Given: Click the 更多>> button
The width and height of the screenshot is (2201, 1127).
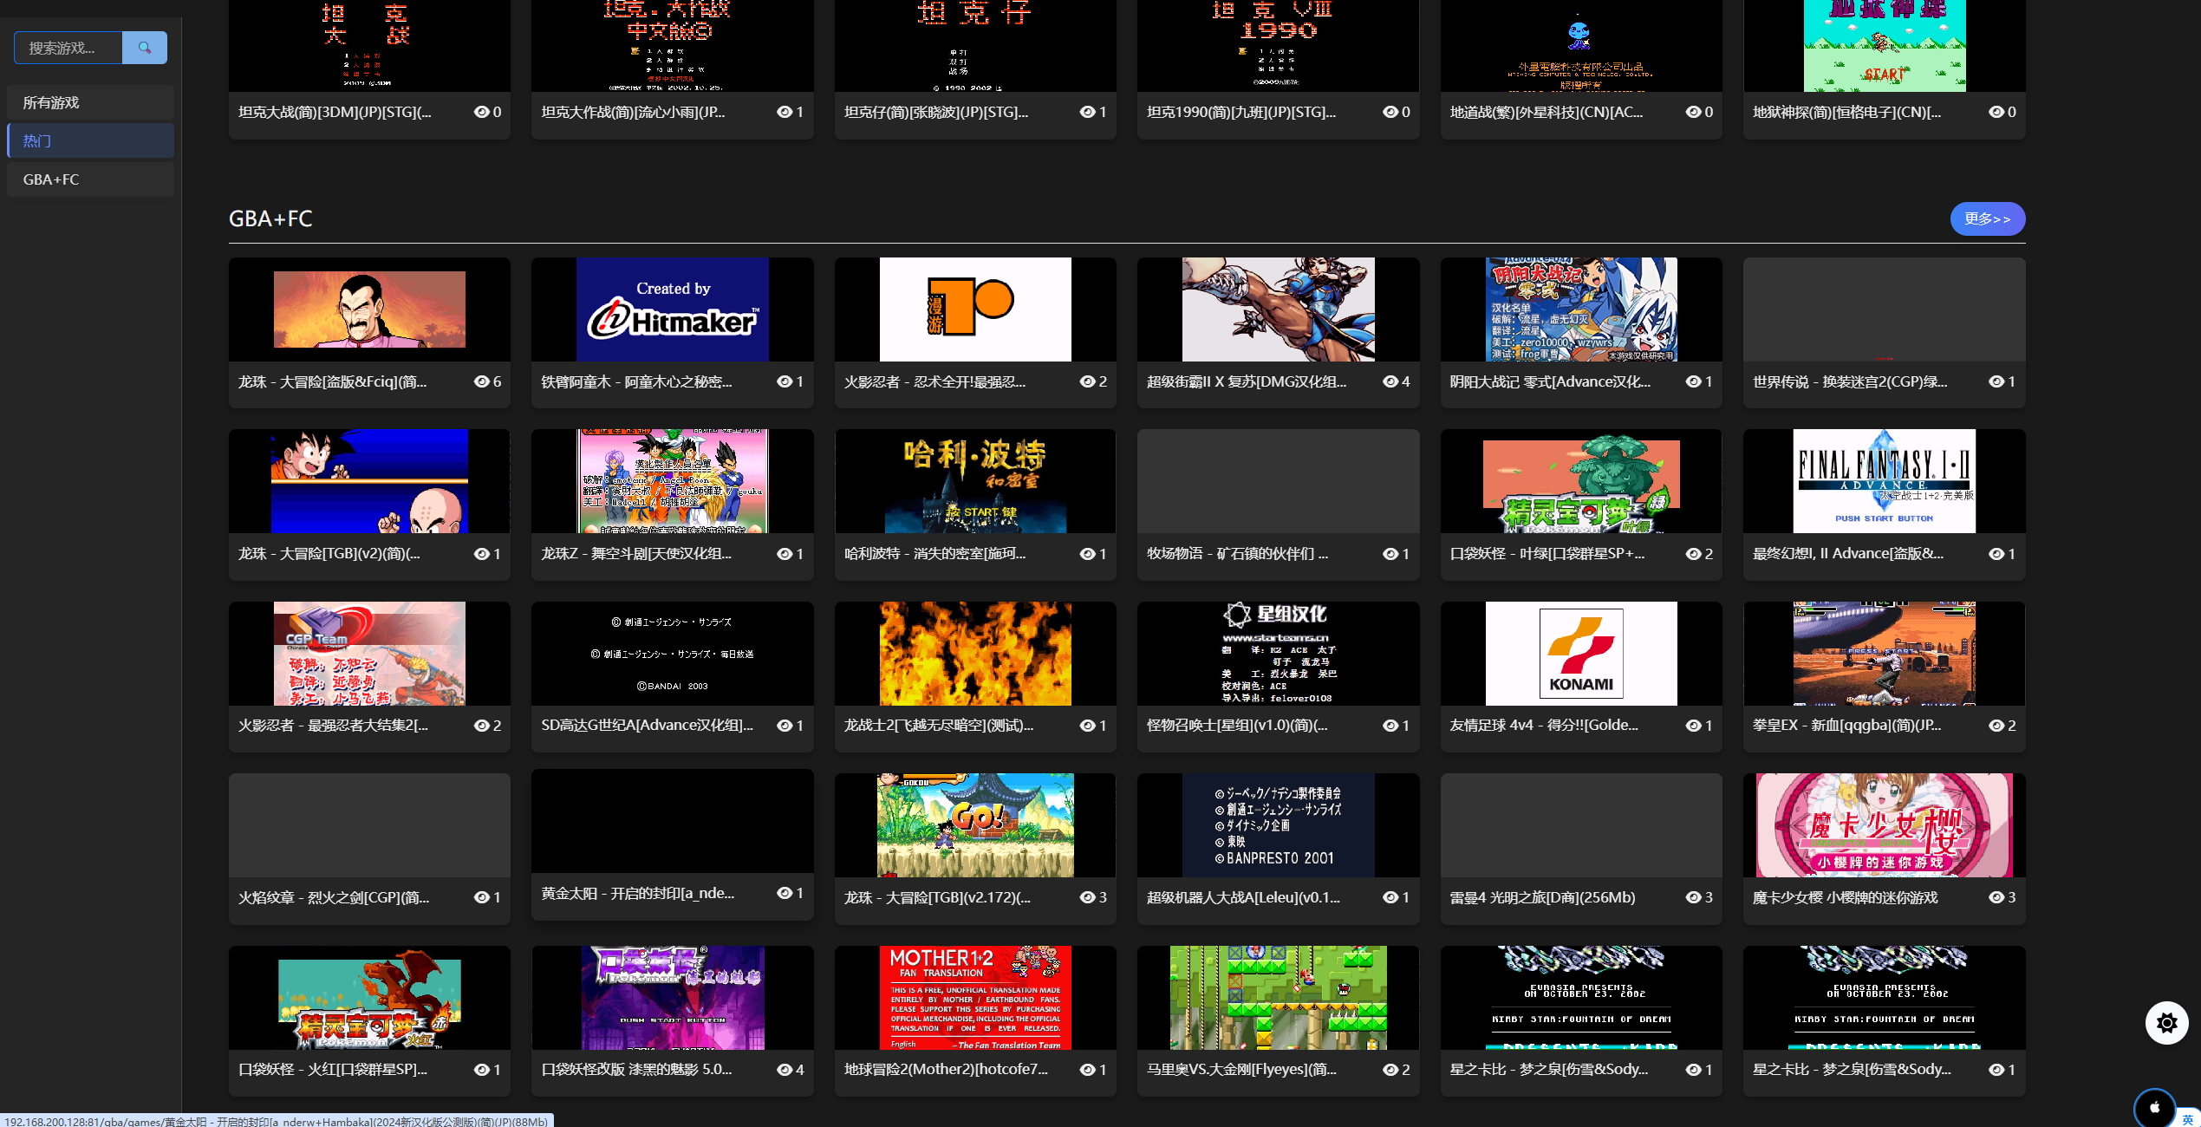Looking at the screenshot, I should 1987,218.
